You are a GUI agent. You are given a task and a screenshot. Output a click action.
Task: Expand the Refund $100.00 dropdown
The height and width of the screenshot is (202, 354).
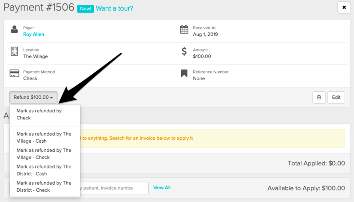pos(33,97)
